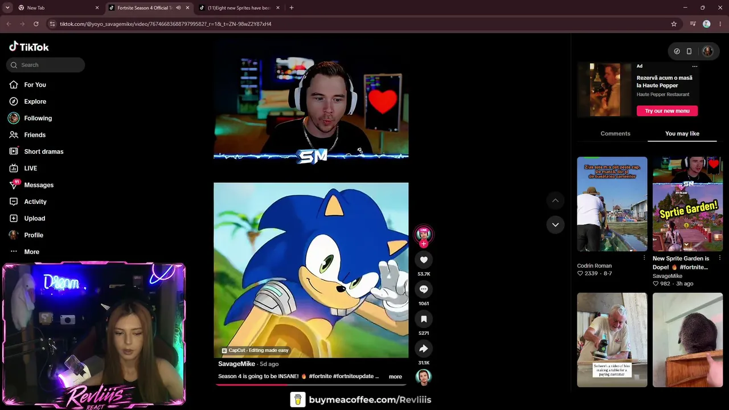Click the 'Haute Pepper Restaurant' advertiser name
This screenshot has width=729, height=410.
[x=663, y=95]
